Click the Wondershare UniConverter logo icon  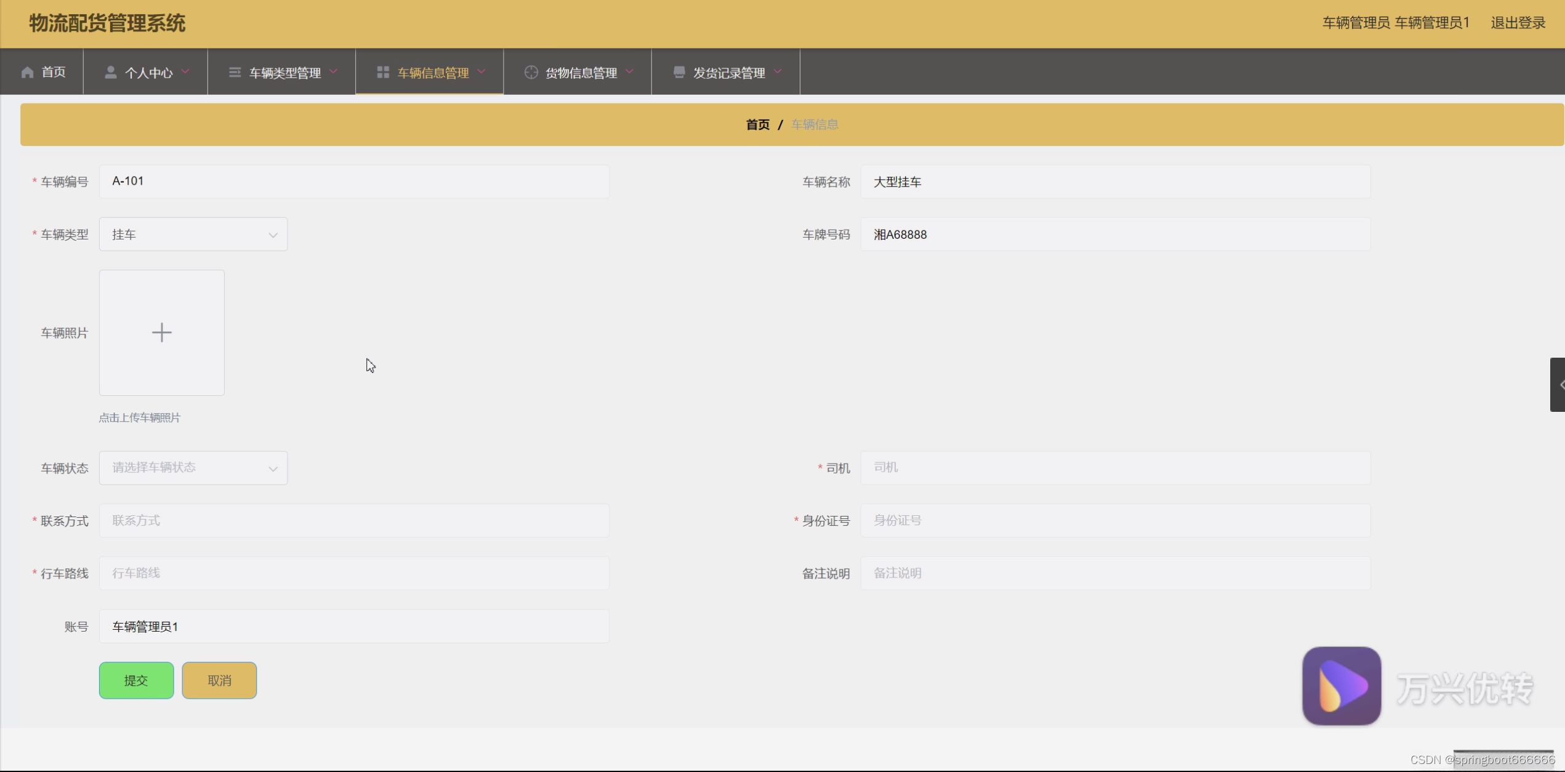[x=1342, y=685]
